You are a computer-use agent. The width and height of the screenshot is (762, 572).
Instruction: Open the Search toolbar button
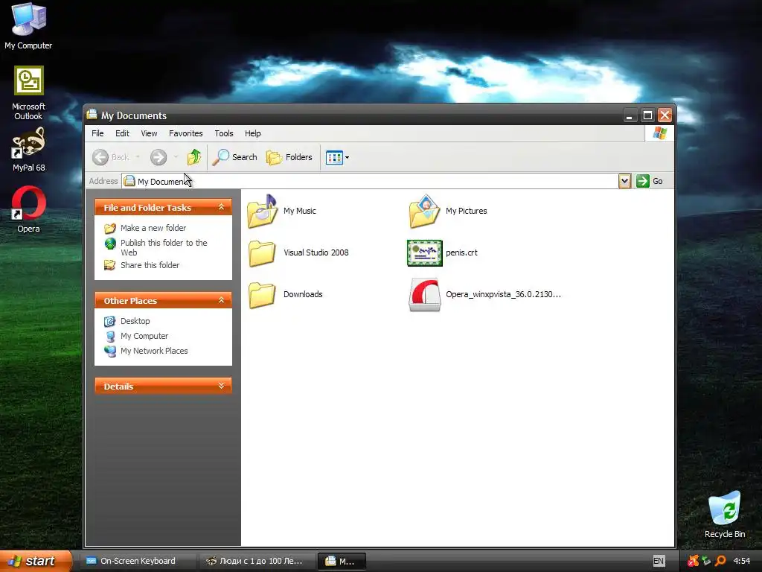[x=234, y=157]
